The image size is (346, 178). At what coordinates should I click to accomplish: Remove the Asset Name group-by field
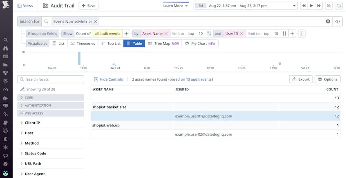tap(166, 33)
